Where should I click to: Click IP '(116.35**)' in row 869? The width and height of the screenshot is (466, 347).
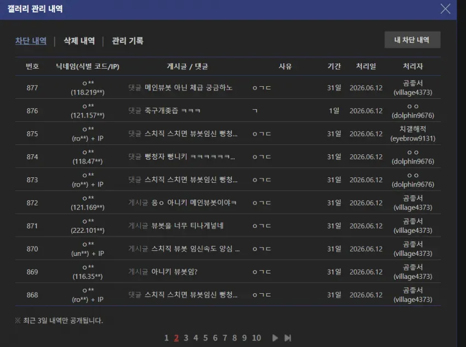(88, 277)
